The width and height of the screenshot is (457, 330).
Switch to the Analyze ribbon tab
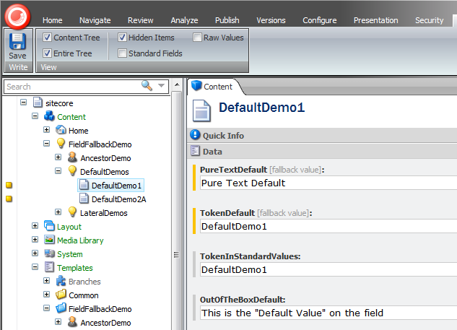[x=184, y=20]
